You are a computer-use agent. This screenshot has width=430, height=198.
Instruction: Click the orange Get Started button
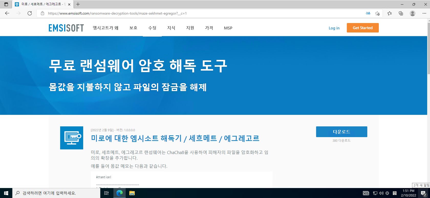pos(363,28)
